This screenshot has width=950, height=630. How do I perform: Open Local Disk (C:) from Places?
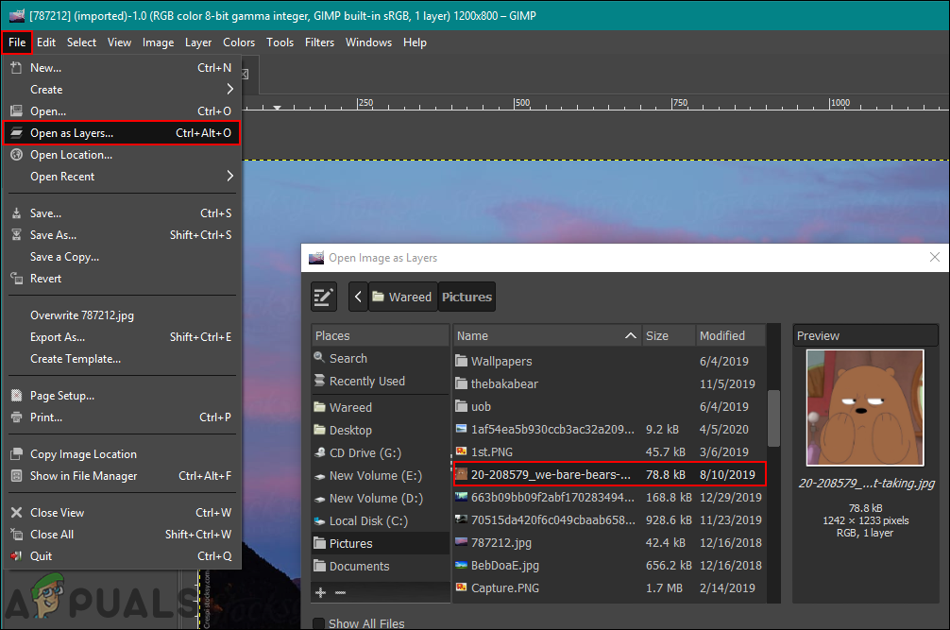[x=368, y=521]
